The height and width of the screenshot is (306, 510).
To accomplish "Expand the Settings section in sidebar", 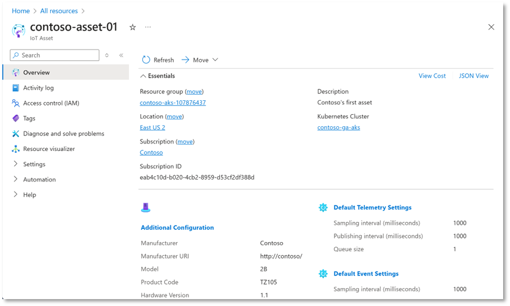I will pyautogui.click(x=16, y=164).
